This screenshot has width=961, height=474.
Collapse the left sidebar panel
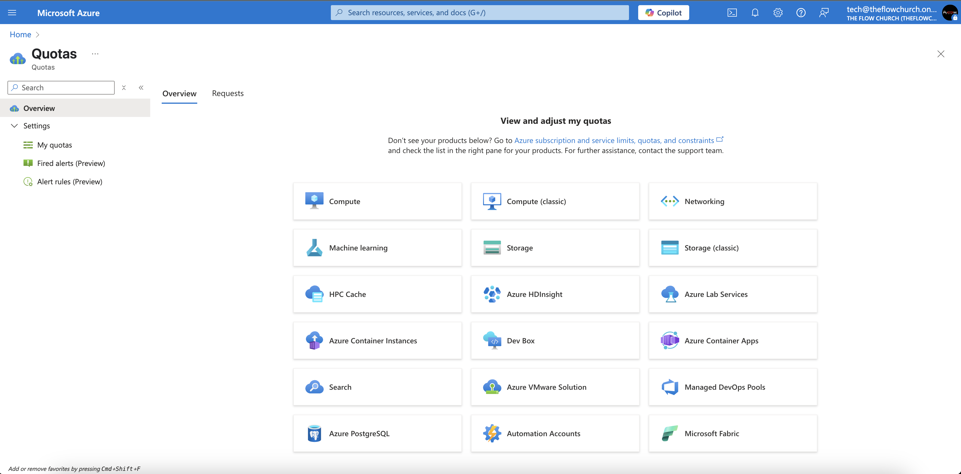point(141,88)
